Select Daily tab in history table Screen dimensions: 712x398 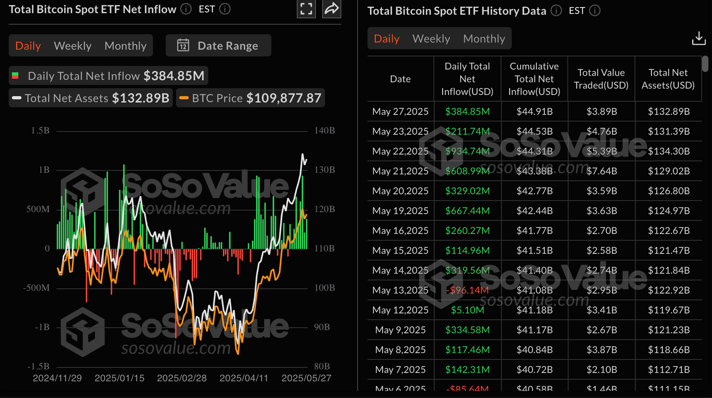coord(386,38)
